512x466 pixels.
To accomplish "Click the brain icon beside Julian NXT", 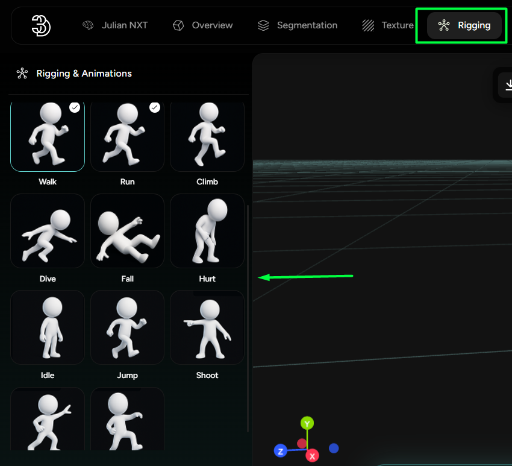I will point(88,25).
